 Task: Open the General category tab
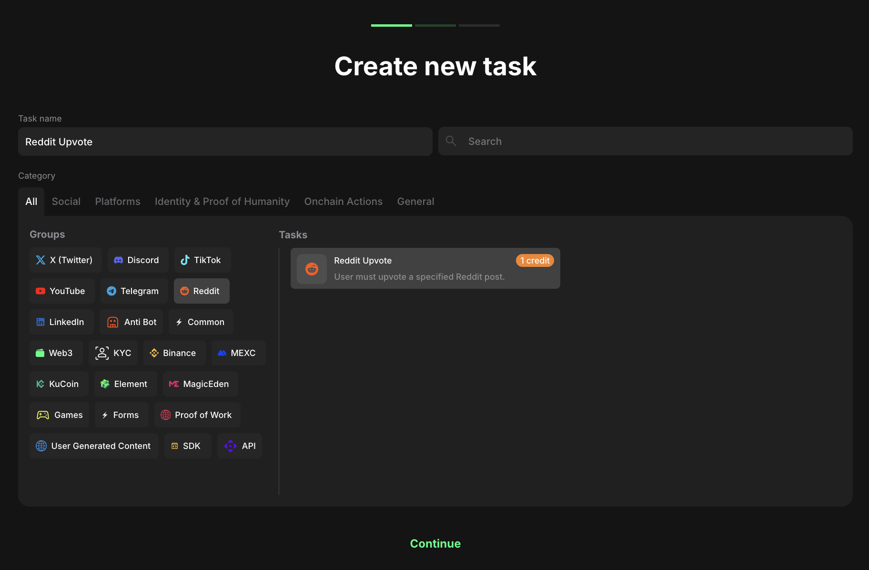tap(415, 202)
